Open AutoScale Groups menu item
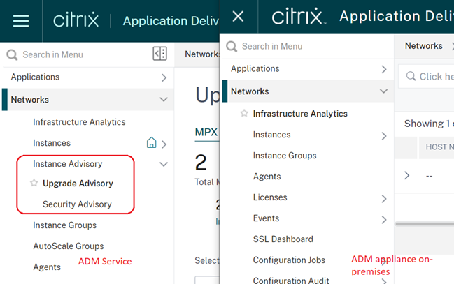 point(69,246)
